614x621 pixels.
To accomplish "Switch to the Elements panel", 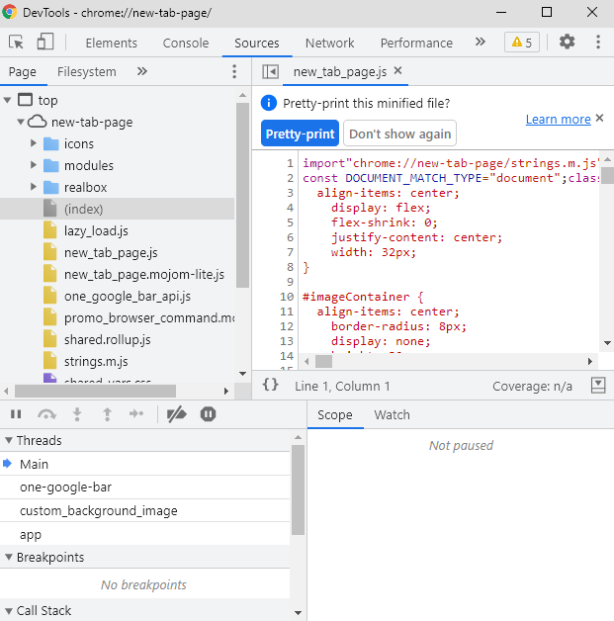I will pos(112,43).
